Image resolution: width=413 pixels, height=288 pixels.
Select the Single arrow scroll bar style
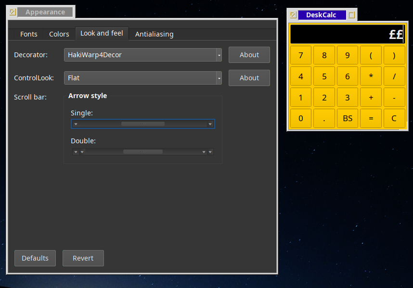tap(142, 124)
